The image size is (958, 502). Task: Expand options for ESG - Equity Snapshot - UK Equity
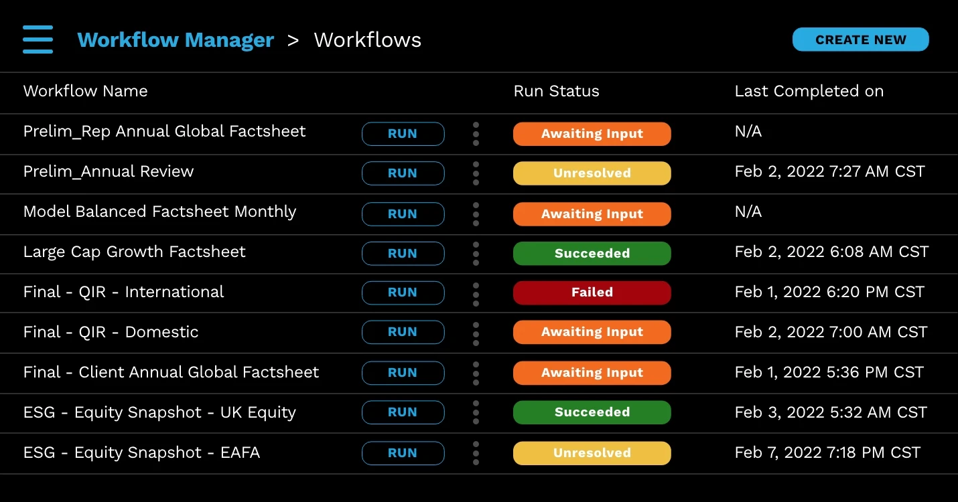pyautogui.click(x=476, y=412)
